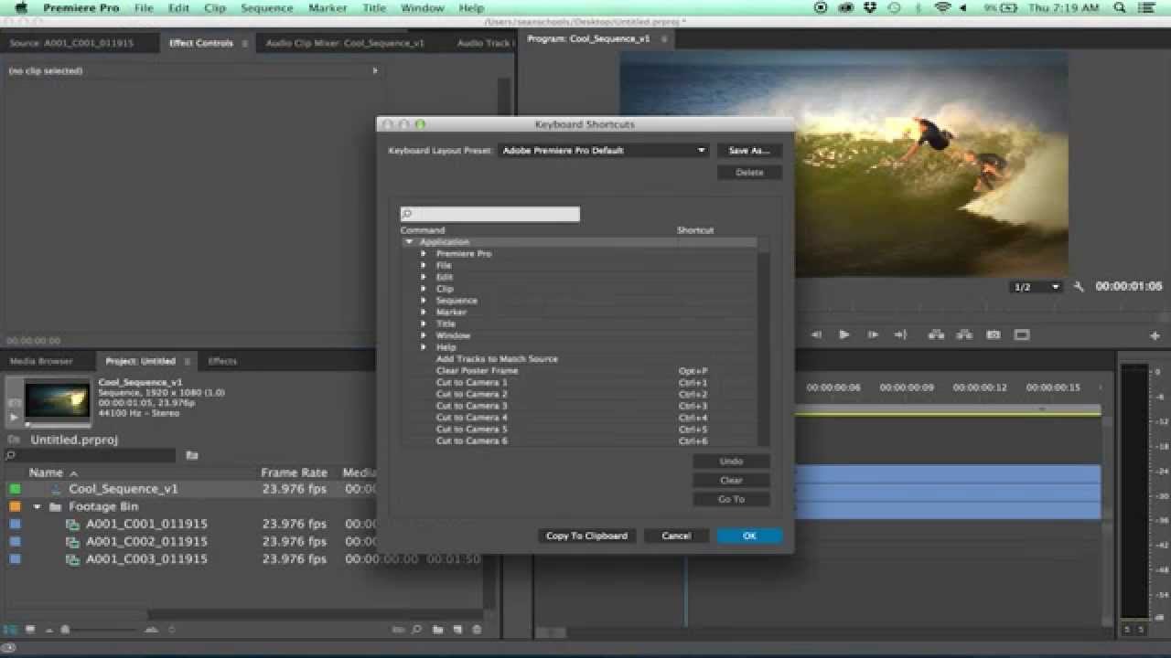Click the Dropbox menu bar icon
This screenshot has width=1171, height=658.
(869, 7)
